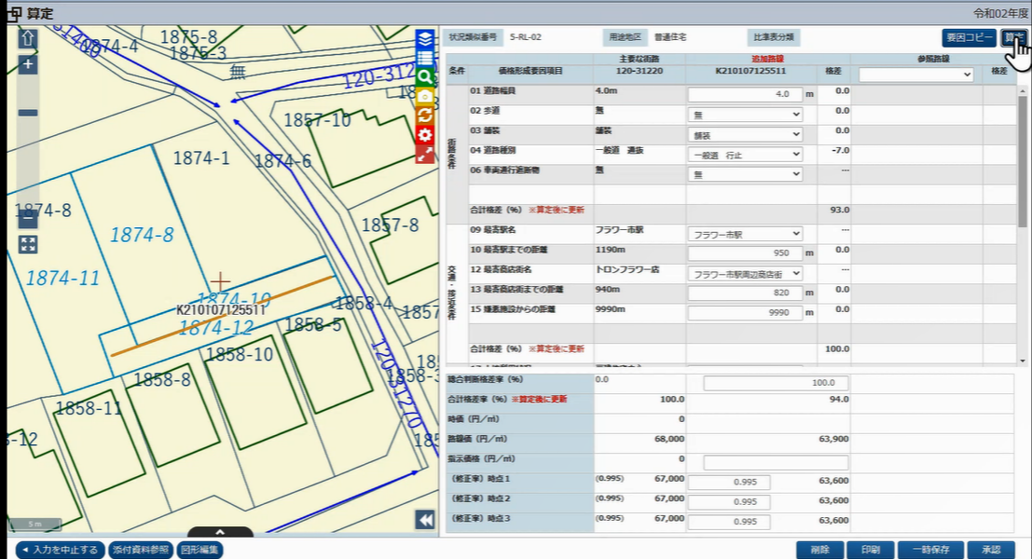Click the orange refresh map icon
The width and height of the screenshot is (1032, 559).
[x=425, y=116]
